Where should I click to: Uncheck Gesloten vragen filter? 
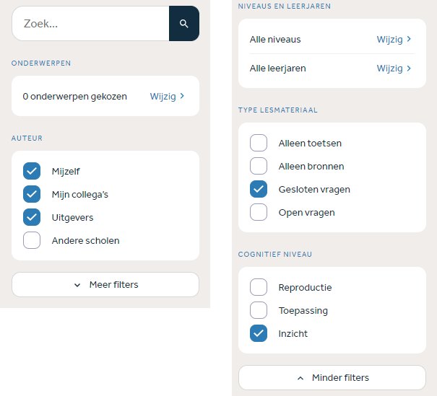259,189
